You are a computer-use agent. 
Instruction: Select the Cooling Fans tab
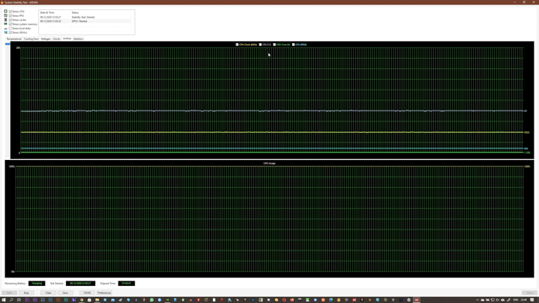pyautogui.click(x=31, y=39)
